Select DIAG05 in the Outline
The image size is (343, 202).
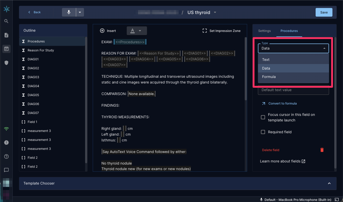tap(52, 95)
